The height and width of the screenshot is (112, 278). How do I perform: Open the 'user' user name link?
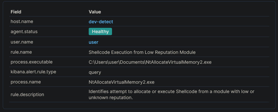pos(93,42)
